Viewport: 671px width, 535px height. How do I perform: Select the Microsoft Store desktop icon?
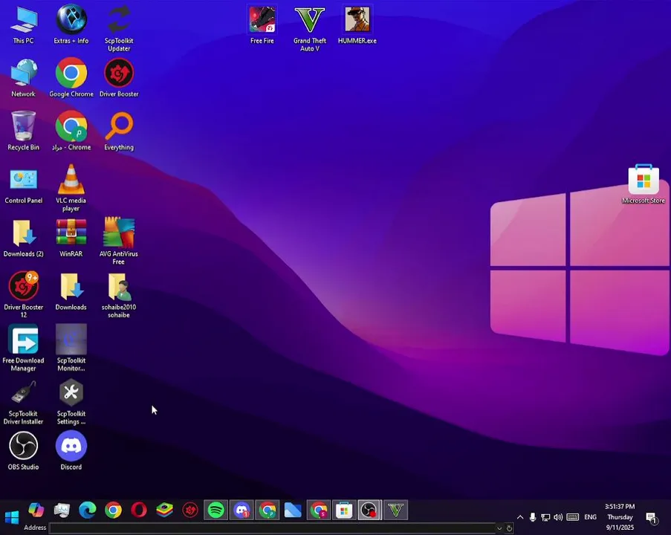pos(644,185)
